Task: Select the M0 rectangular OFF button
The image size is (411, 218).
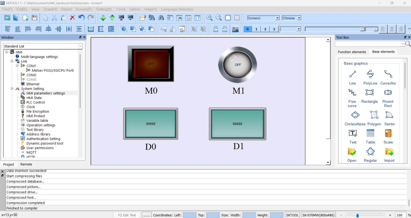Action: coord(151,64)
